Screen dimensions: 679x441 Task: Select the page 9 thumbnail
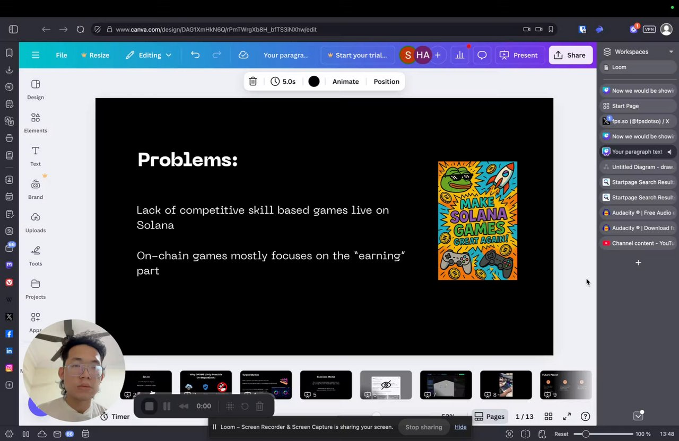coord(565,385)
